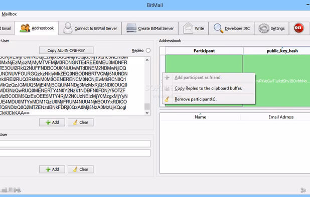Image resolution: width=310 pixels, height=197 pixels.
Task: Click the user silhouette icon on Connect tab
Action: (x=68, y=28)
